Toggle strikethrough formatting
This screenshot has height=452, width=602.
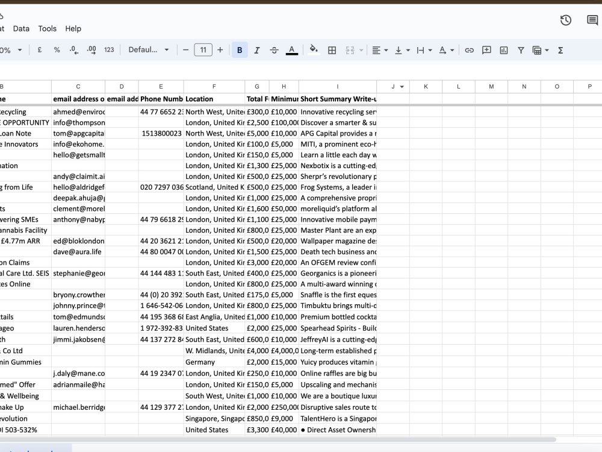[x=274, y=50]
